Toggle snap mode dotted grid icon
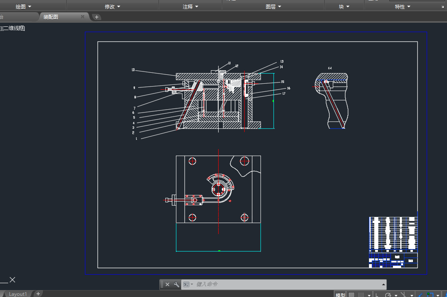447x297 pixels. click(x=361, y=295)
